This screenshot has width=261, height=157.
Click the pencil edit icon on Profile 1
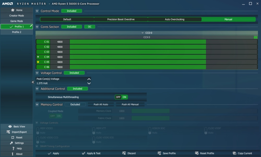pyautogui.click(x=31, y=26)
